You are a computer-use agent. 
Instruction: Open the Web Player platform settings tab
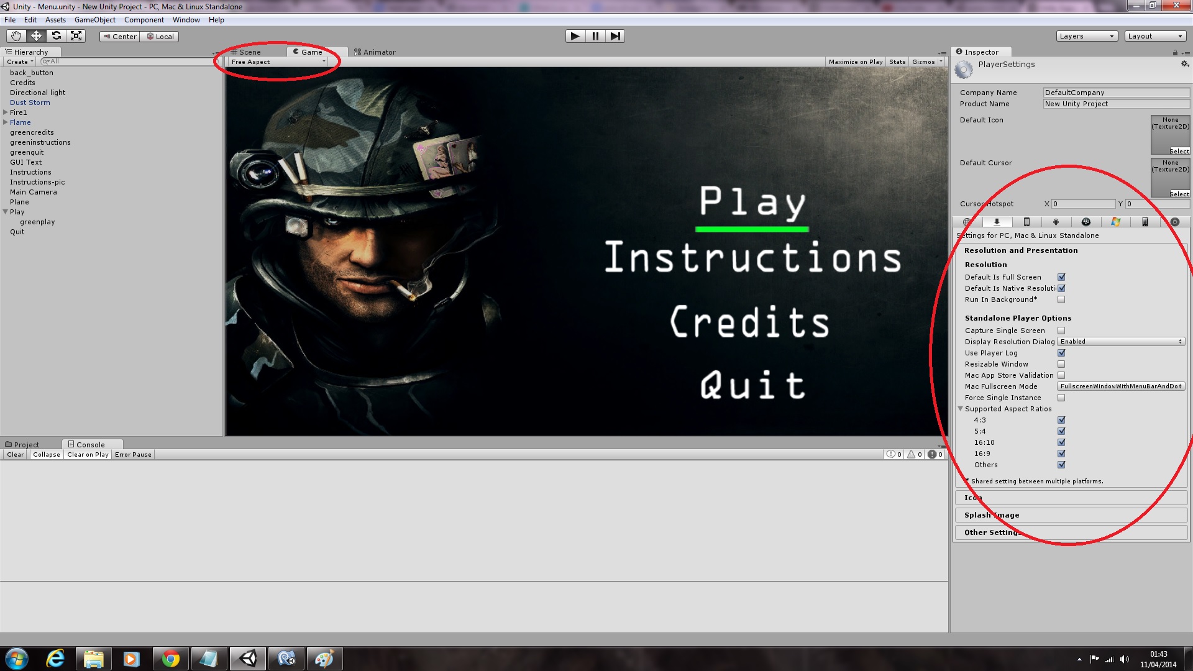967,222
